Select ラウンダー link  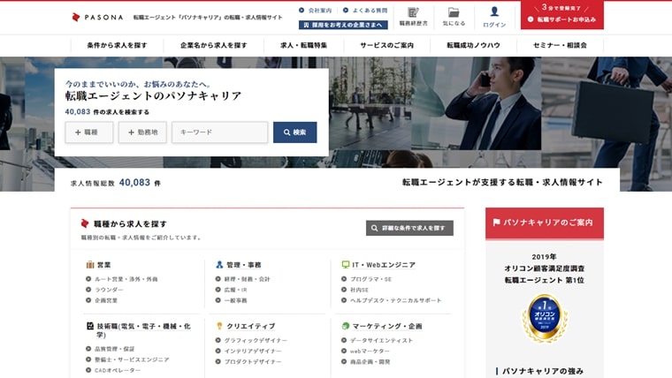pyautogui.click(x=109, y=290)
